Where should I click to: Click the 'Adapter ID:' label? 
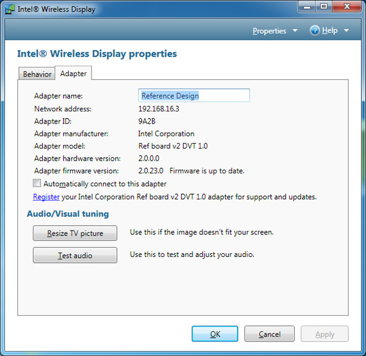[x=52, y=121]
